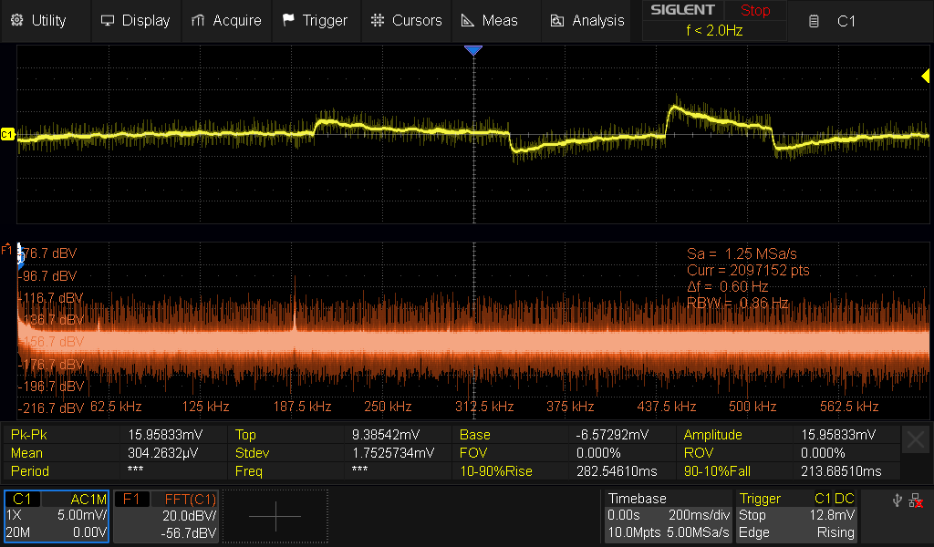Open the Trigger menu in top bar
934x547 pixels.
315,20
